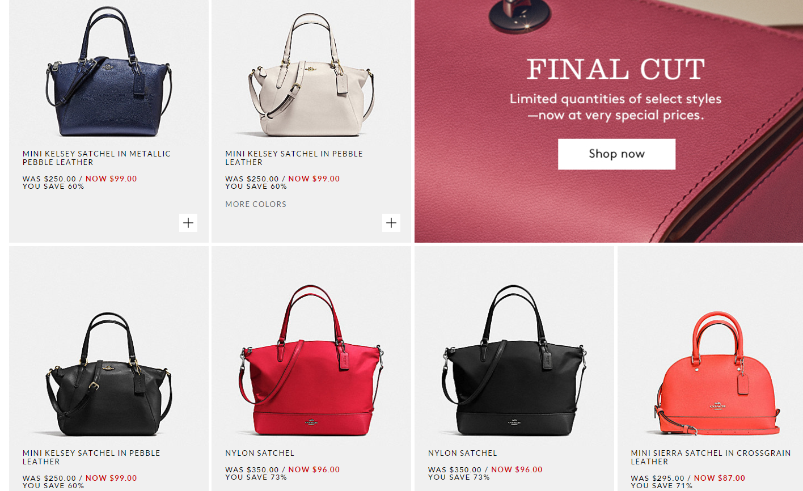The width and height of the screenshot is (803, 491).
Task: Click NOW $87.00 price on Sierra satchel
Action: 720,478
